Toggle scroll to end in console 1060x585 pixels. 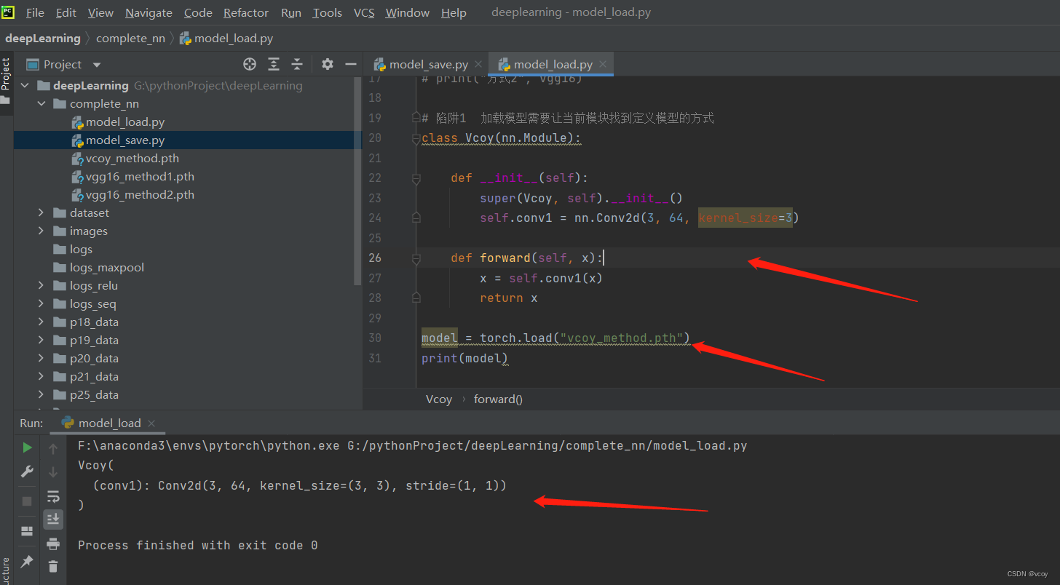53,519
